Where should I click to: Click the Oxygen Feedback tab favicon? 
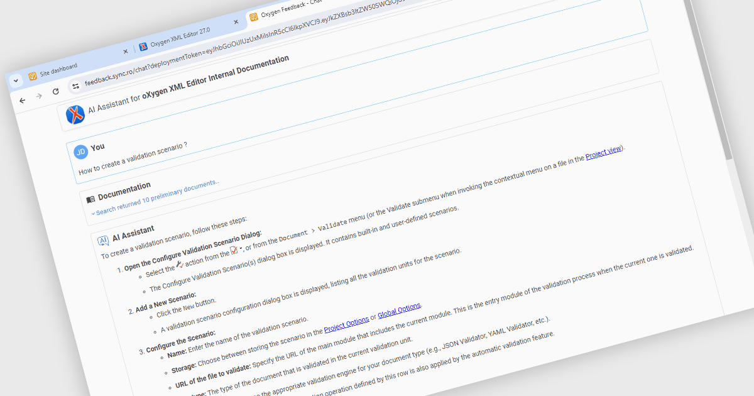[x=254, y=17]
